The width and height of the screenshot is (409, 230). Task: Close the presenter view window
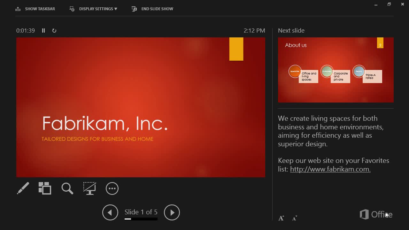pos(402,4)
